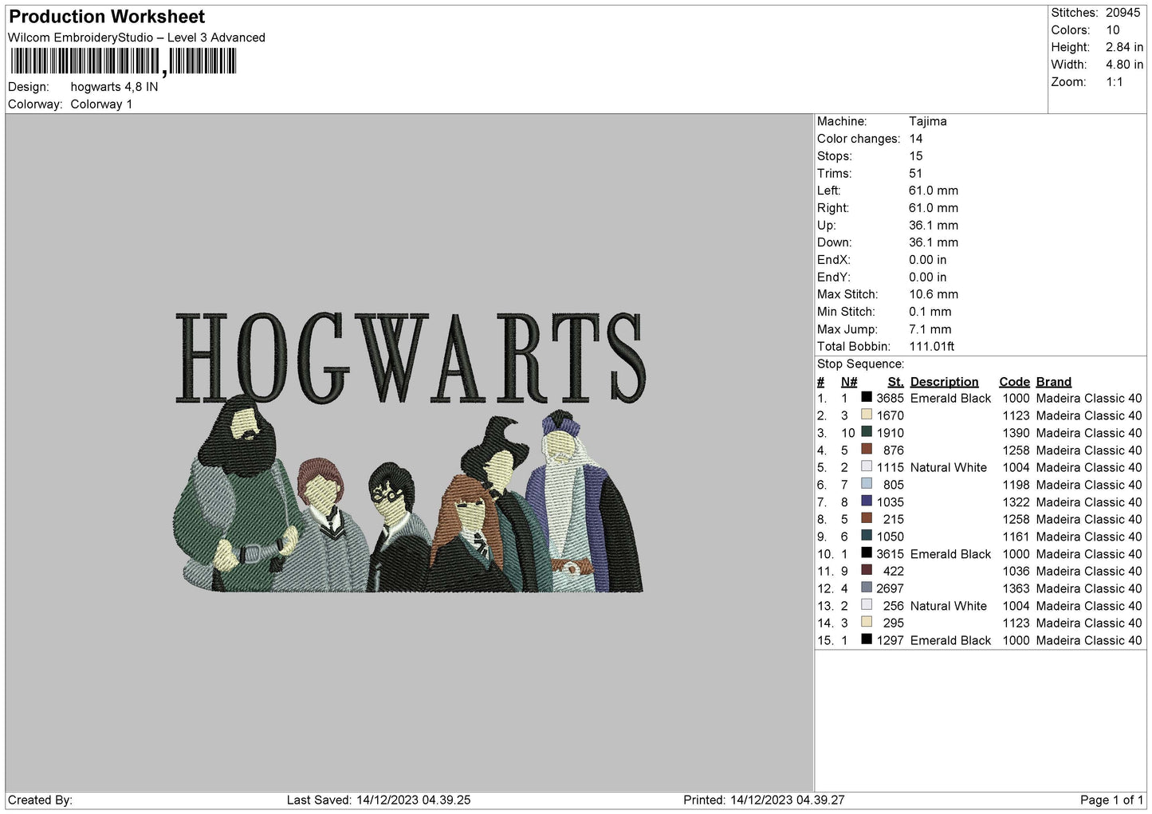Select the cream swatch for stop 2

coord(867,415)
